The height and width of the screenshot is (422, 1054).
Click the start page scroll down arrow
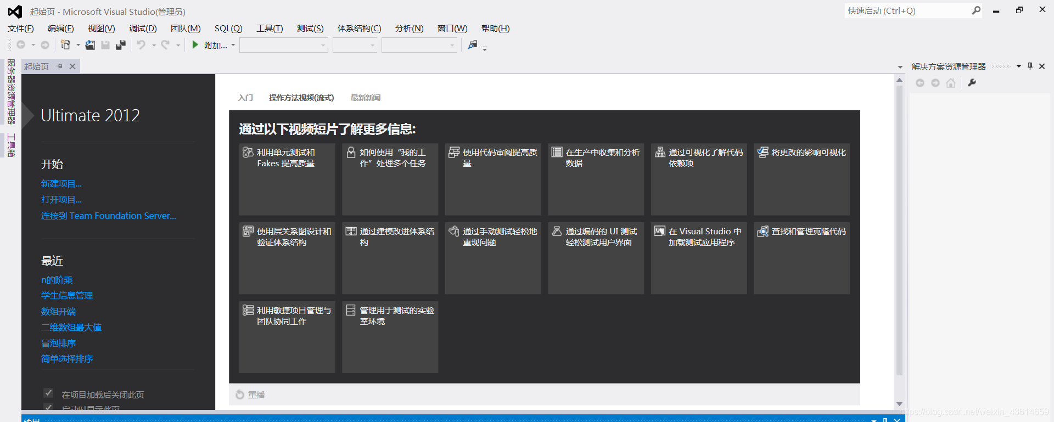pyautogui.click(x=899, y=404)
